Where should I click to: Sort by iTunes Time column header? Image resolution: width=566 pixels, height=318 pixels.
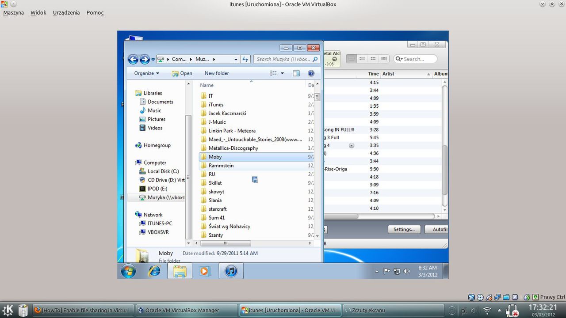[x=374, y=74]
